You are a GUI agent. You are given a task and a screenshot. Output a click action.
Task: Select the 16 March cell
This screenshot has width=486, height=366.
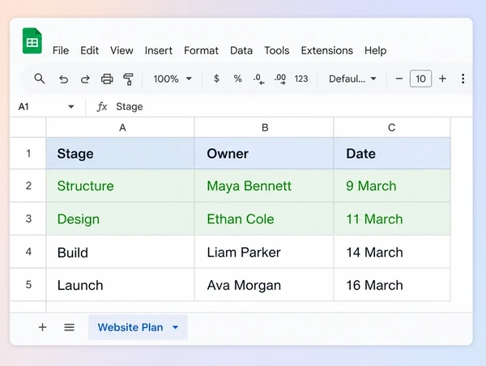(392, 284)
